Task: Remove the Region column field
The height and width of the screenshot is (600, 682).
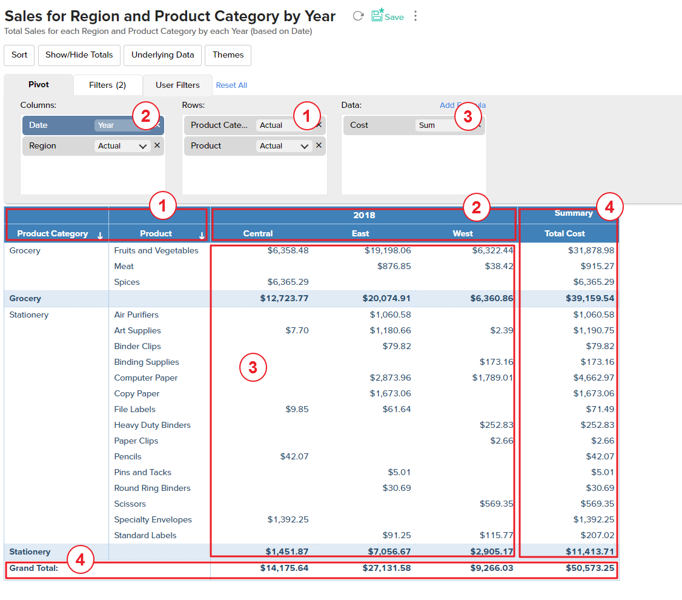Action: (x=157, y=145)
